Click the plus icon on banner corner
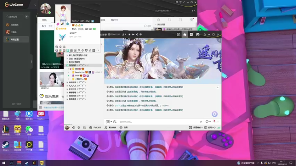The width and height of the screenshot is (296, 166). [219, 40]
